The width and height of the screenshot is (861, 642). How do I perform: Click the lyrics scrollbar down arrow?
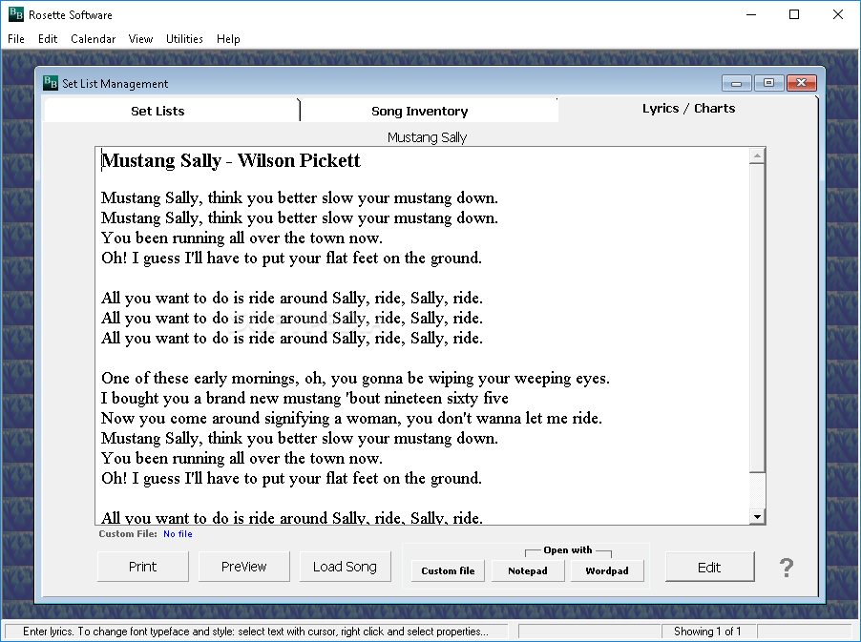click(x=757, y=516)
